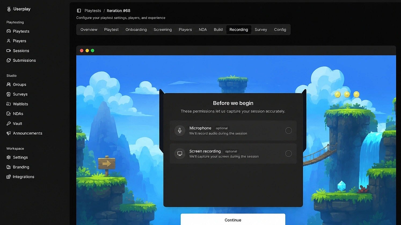Image resolution: width=401 pixels, height=225 pixels.
Task: Click the Announcements megaphone icon
Action: (9, 133)
